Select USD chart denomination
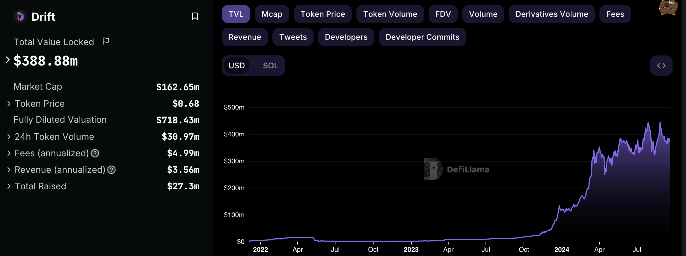The width and height of the screenshot is (686, 256). pos(237,66)
